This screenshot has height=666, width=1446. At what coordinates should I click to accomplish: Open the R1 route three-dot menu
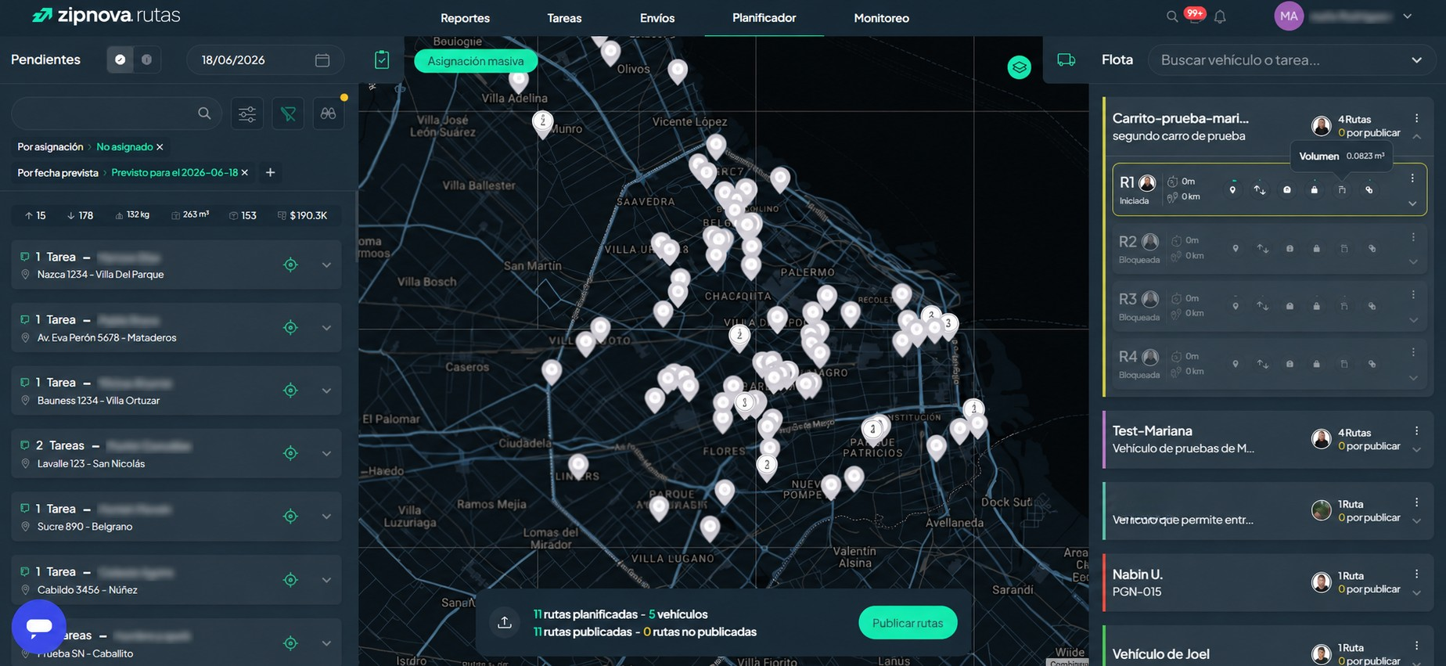point(1412,178)
